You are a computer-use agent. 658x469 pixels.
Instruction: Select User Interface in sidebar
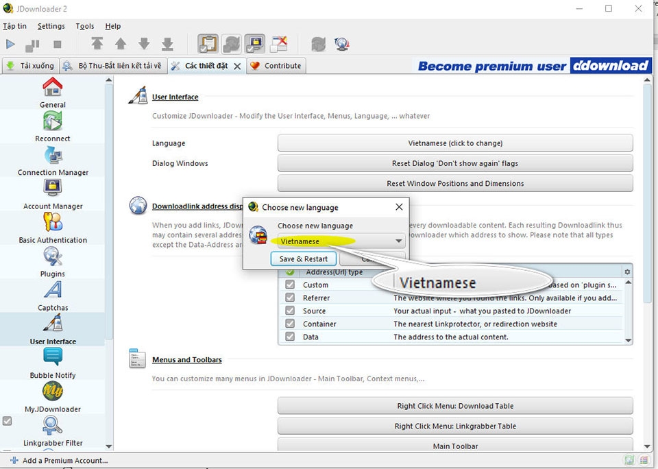coord(53,330)
